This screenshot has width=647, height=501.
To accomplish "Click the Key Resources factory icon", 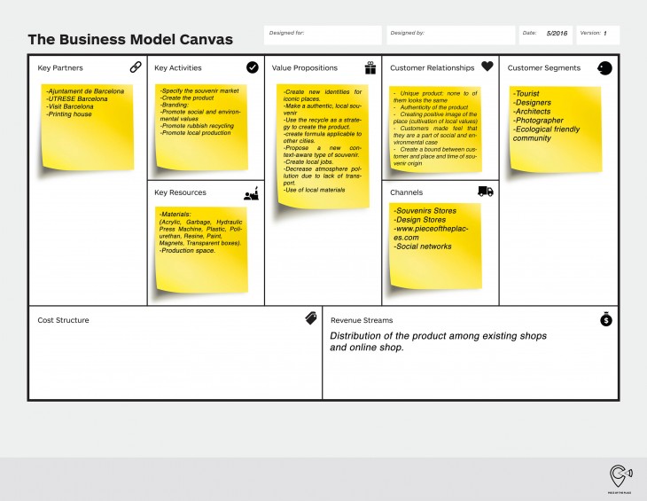I will pos(251,192).
